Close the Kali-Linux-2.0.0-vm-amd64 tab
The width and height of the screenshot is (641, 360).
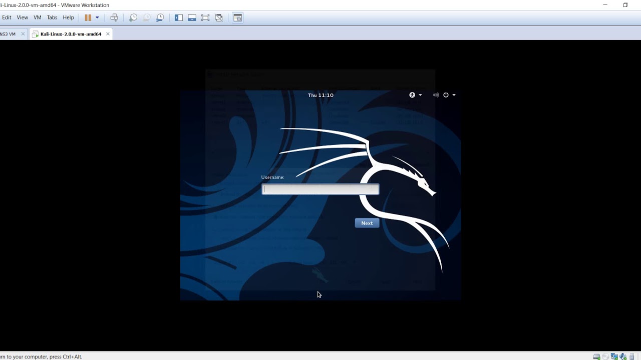(108, 34)
